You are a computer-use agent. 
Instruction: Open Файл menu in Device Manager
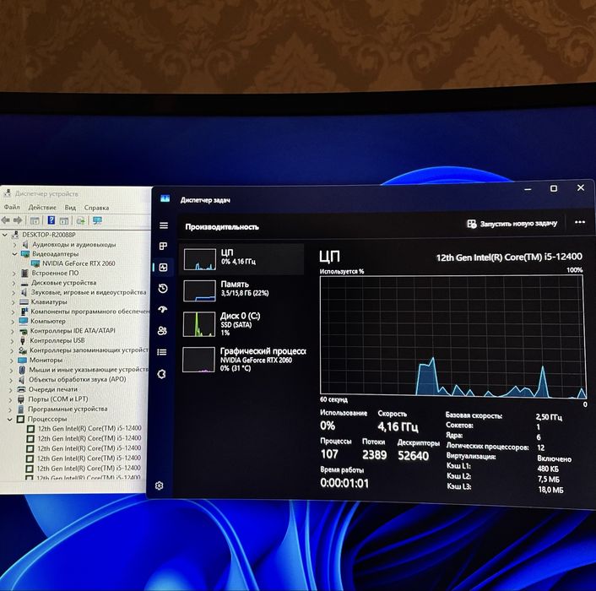point(12,207)
